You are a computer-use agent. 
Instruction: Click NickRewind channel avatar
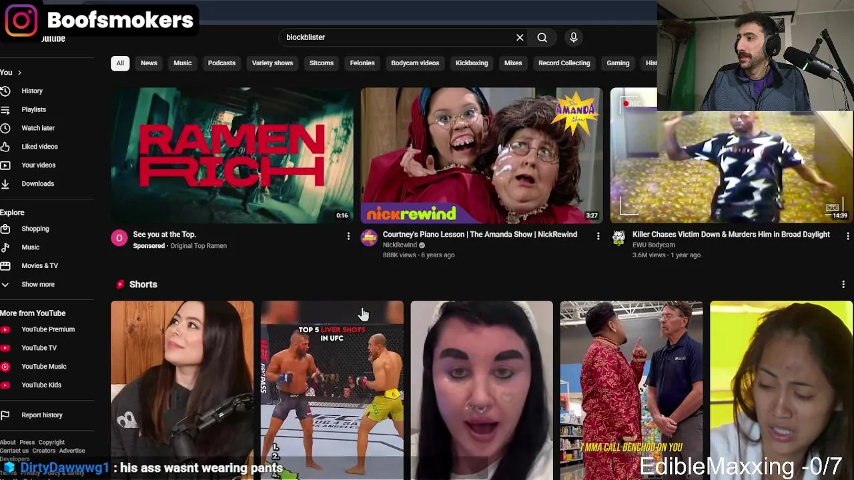369,239
